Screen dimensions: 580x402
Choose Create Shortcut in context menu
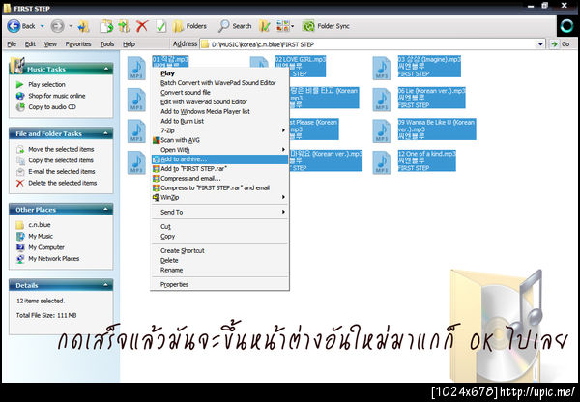click(219, 250)
